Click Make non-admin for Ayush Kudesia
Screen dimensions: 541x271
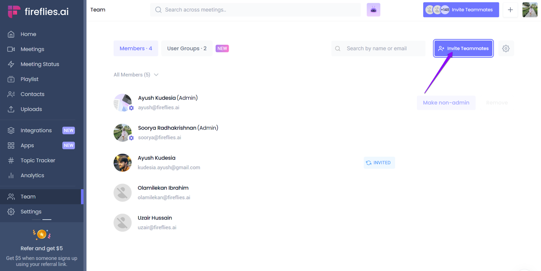pos(446,103)
